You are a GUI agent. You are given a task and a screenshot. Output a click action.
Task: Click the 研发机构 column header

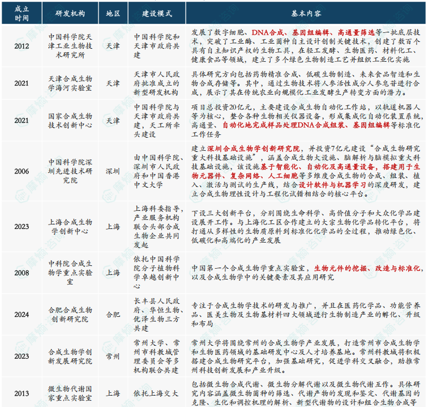coord(70,14)
